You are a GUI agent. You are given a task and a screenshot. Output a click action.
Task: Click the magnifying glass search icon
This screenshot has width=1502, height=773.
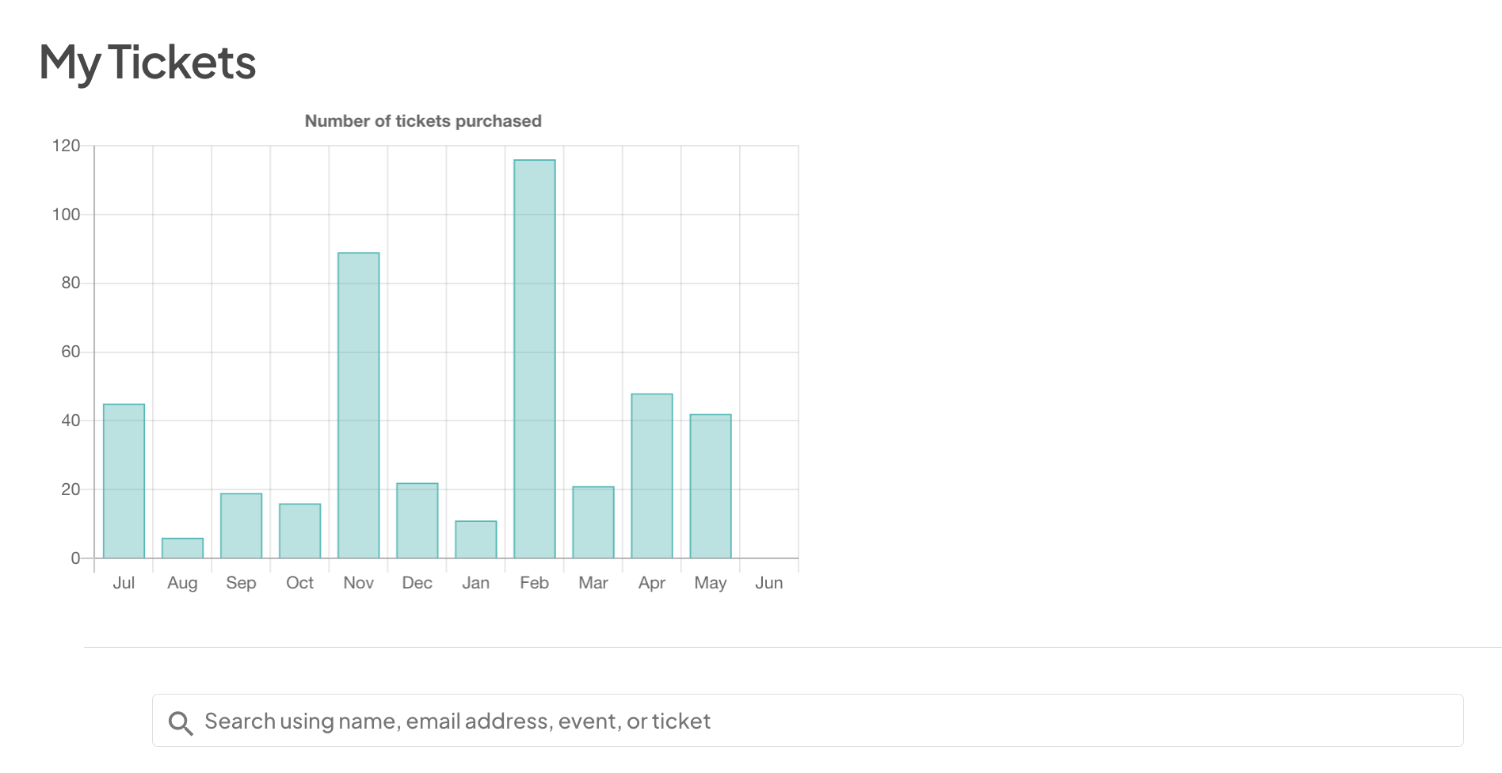181,722
